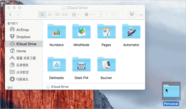Go back with the left arrow button

pyautogui.click(x=10, y=14)
